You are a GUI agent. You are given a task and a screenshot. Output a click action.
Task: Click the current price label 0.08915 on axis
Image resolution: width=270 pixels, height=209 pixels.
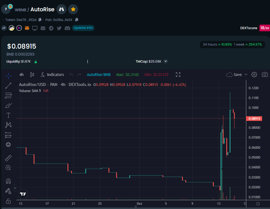(x=254, y=118)
